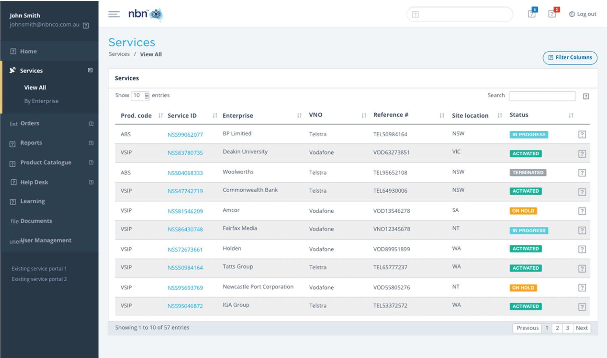The width and height of the screenshot is (607, 358).
Task: Open service NSS95693769
Action: coord(185,288)
